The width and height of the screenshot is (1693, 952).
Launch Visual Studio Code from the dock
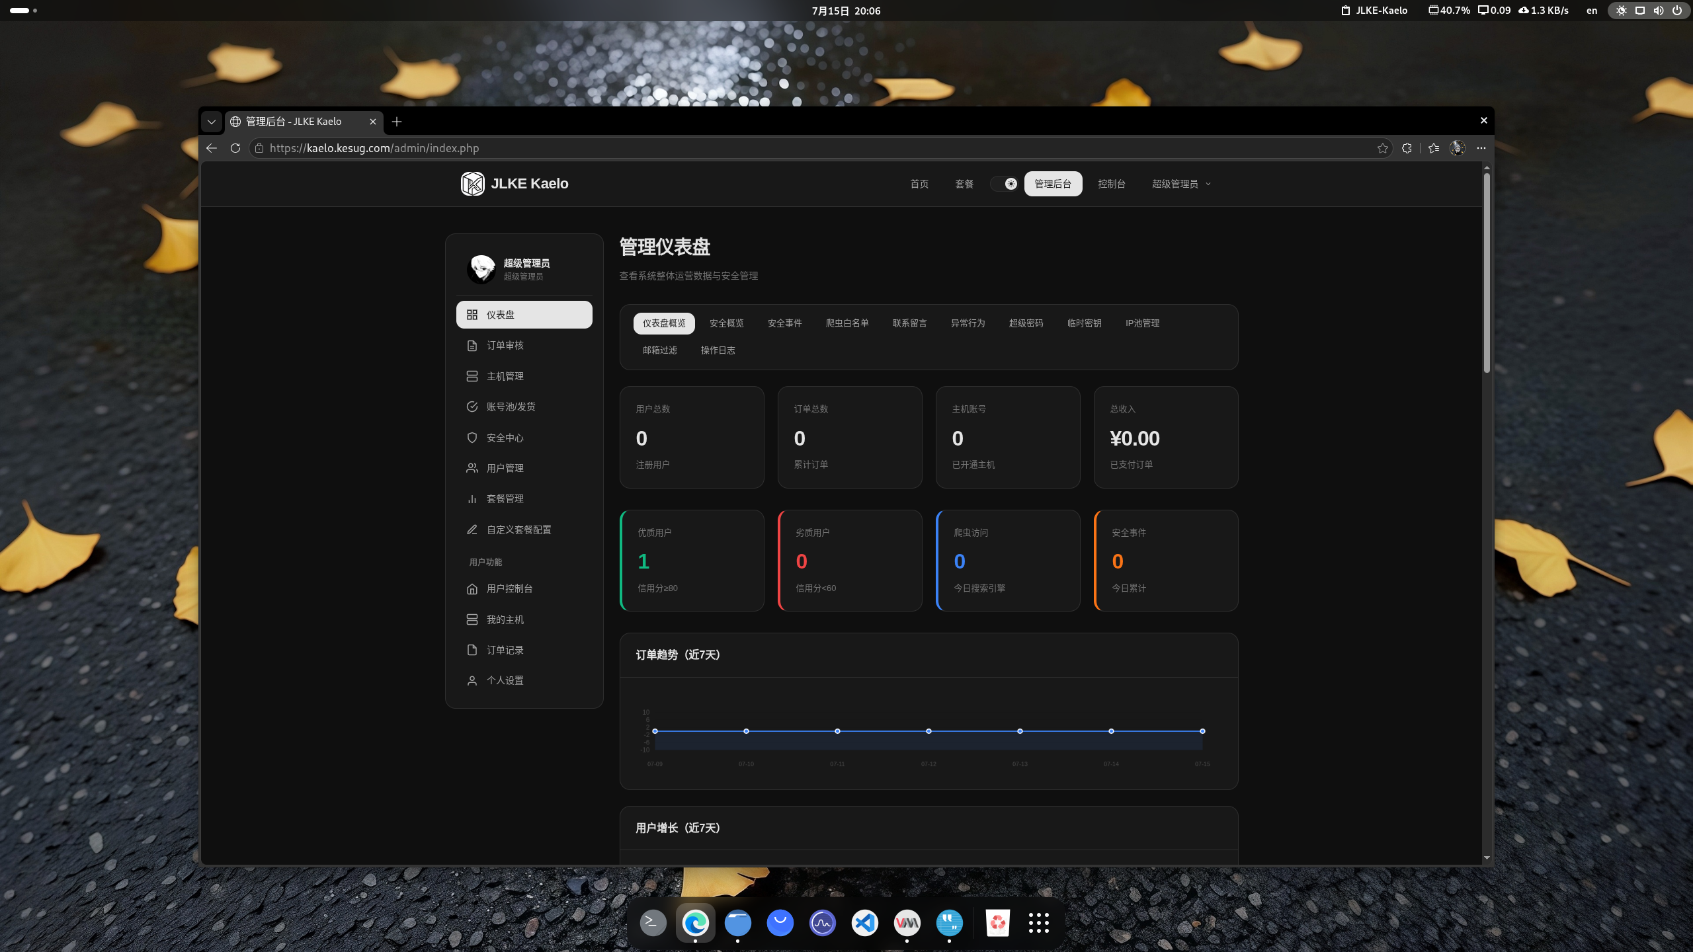coord(864,923)
